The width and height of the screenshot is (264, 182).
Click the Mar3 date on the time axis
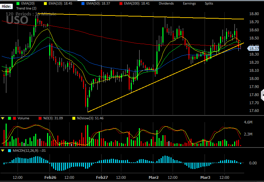click(x=205, y=177)
